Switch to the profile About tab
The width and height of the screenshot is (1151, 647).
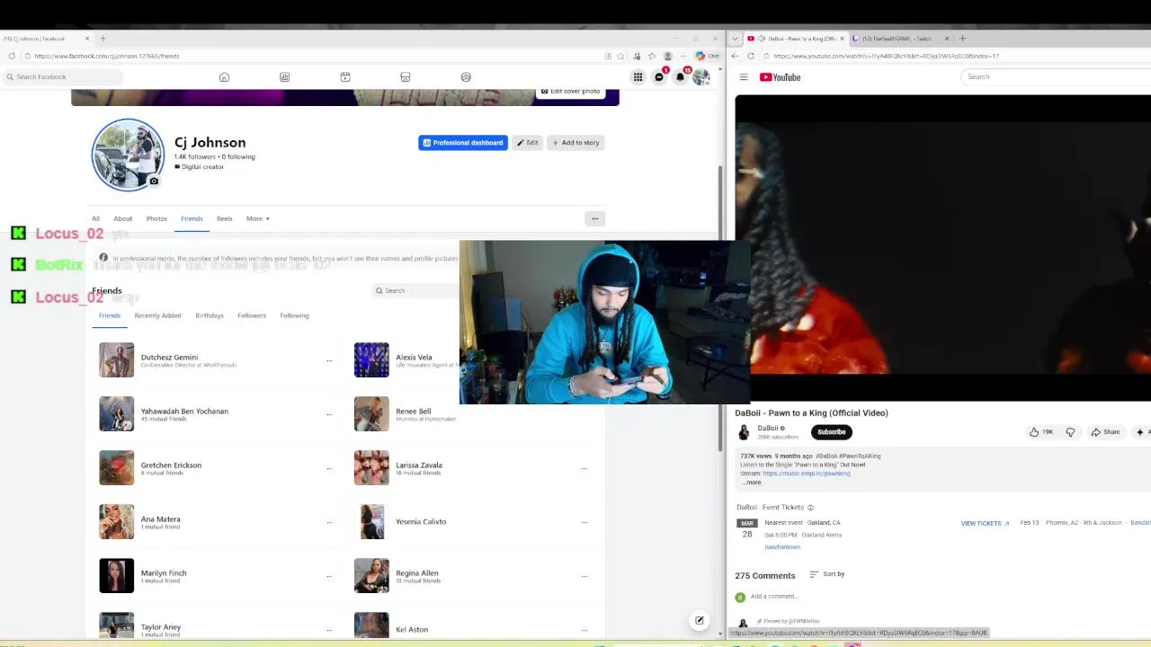tap(123, 218)
